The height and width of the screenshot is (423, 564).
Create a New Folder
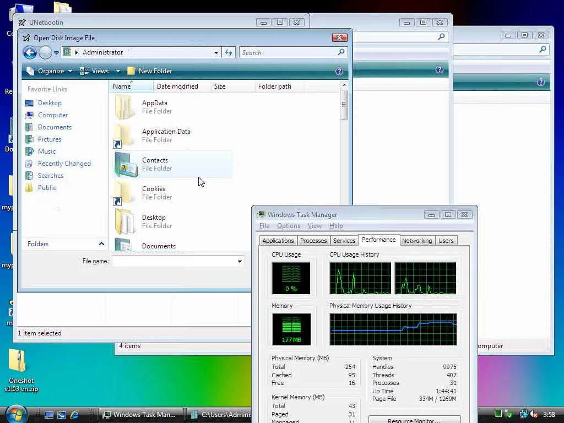pyautogui.click(x=150, y=71)
